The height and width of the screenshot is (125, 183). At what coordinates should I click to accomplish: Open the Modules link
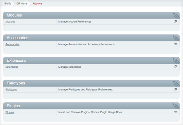pos(10,22)
